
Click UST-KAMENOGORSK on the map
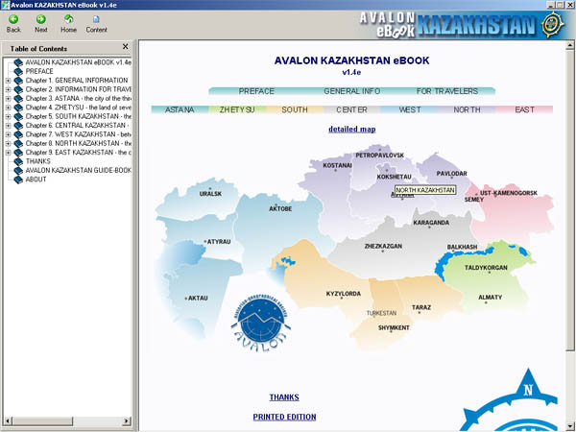509,193
